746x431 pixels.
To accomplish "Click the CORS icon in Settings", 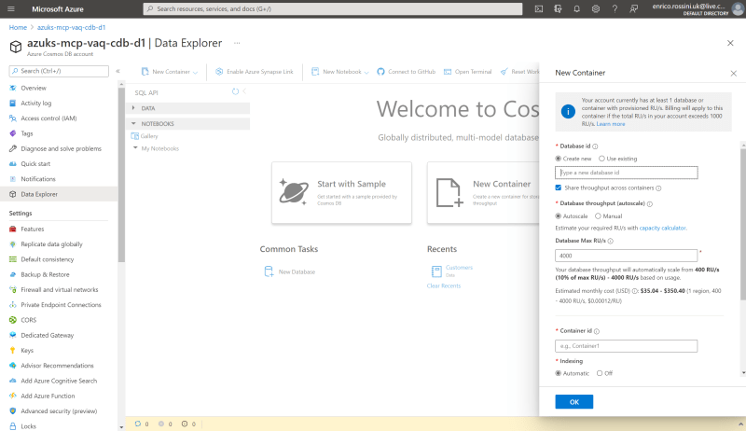I will pyautogui.click(x=13, y=320).
